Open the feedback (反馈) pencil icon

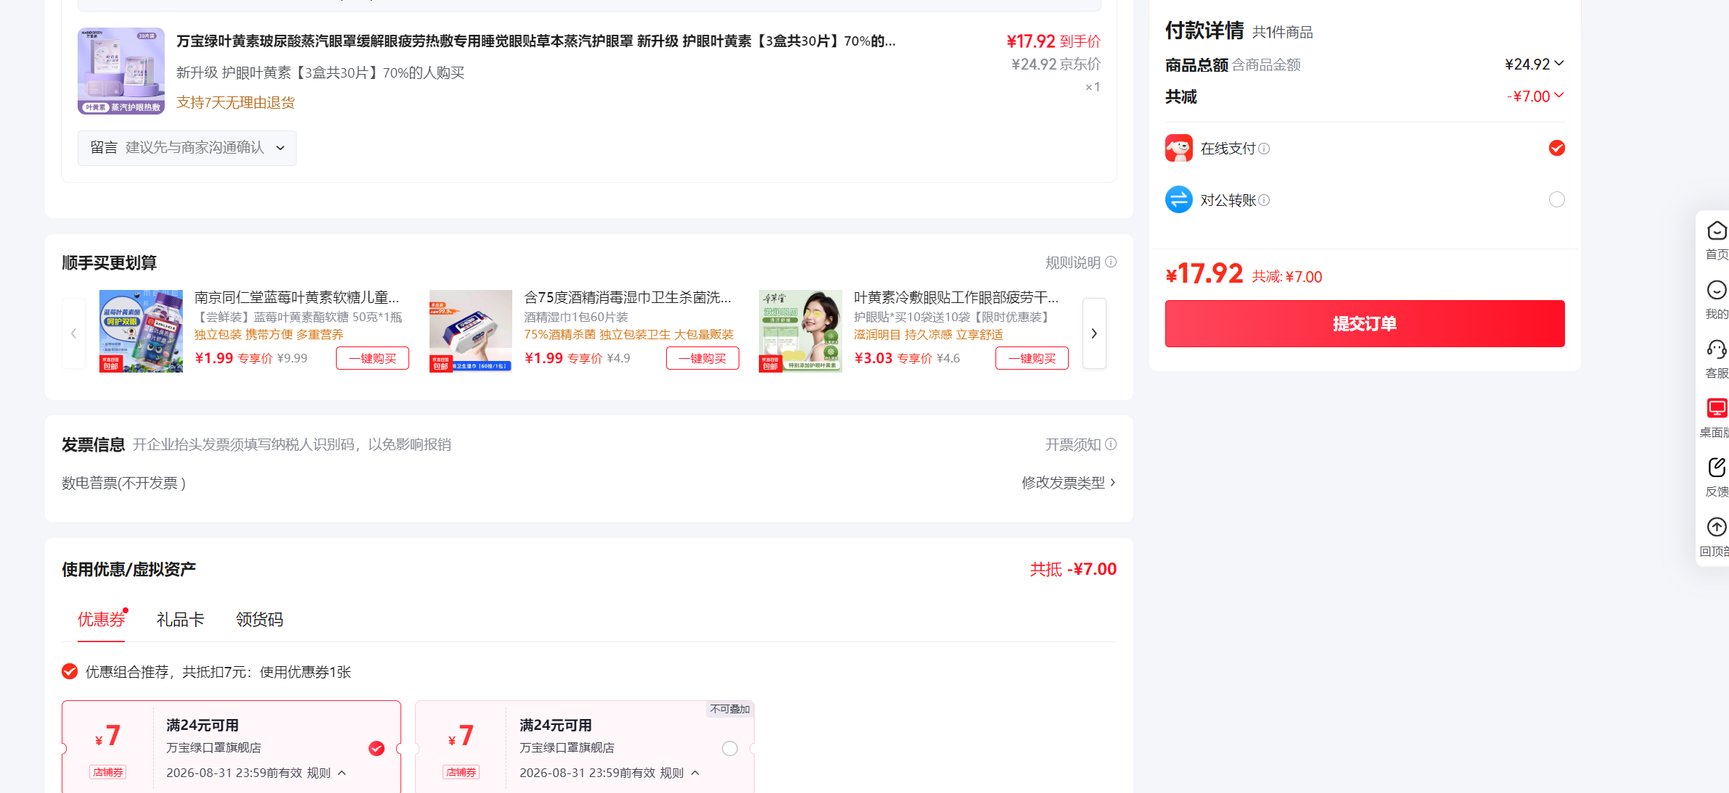coord(1717,468)
